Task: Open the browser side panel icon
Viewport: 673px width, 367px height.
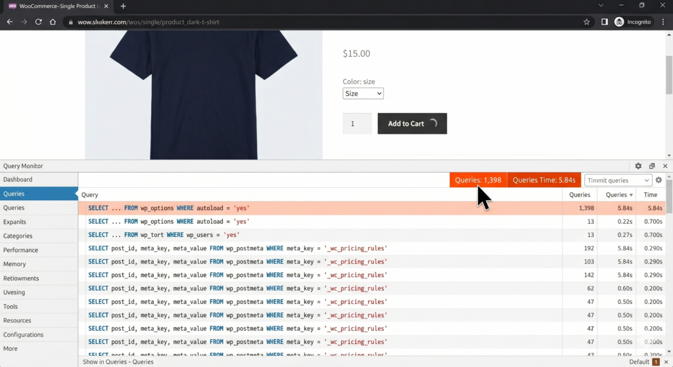Action: click(605, 22)
